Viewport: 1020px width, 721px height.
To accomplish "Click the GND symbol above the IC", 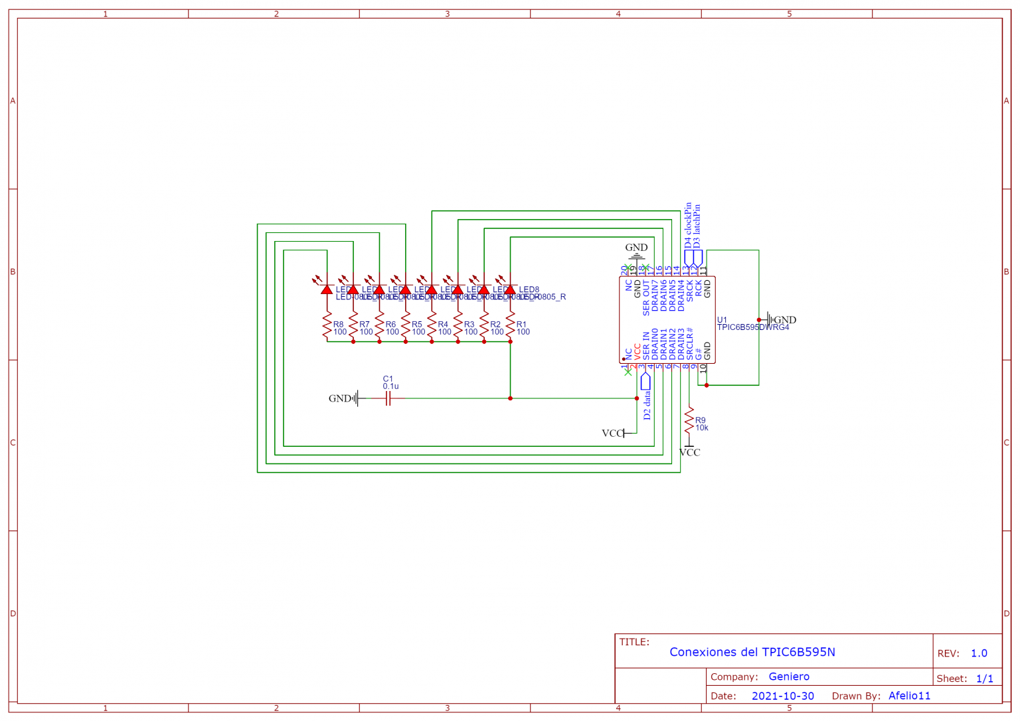I will [637, 251].
